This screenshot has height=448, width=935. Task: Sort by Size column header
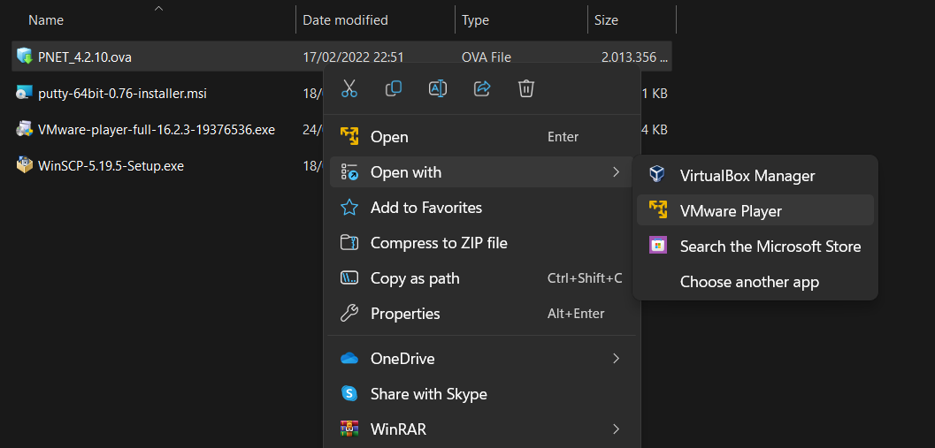(606, 19)
